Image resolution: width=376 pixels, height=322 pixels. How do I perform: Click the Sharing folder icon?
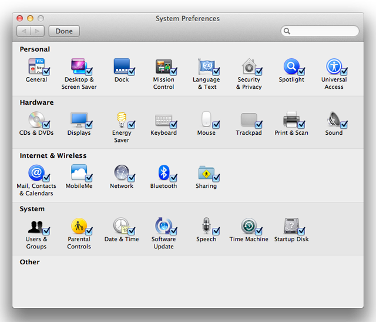tap(206, 172)
